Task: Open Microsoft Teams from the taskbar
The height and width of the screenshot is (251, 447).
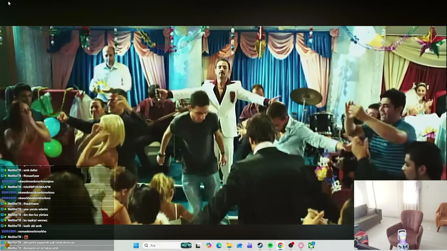Action: [250, 245]
